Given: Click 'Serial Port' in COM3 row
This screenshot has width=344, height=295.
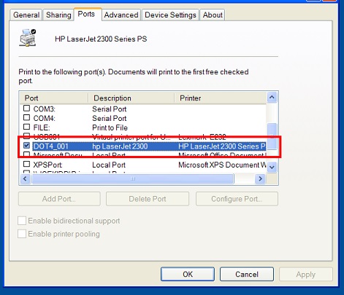Looking at the screenshot, I should click(x=110, y=109).
